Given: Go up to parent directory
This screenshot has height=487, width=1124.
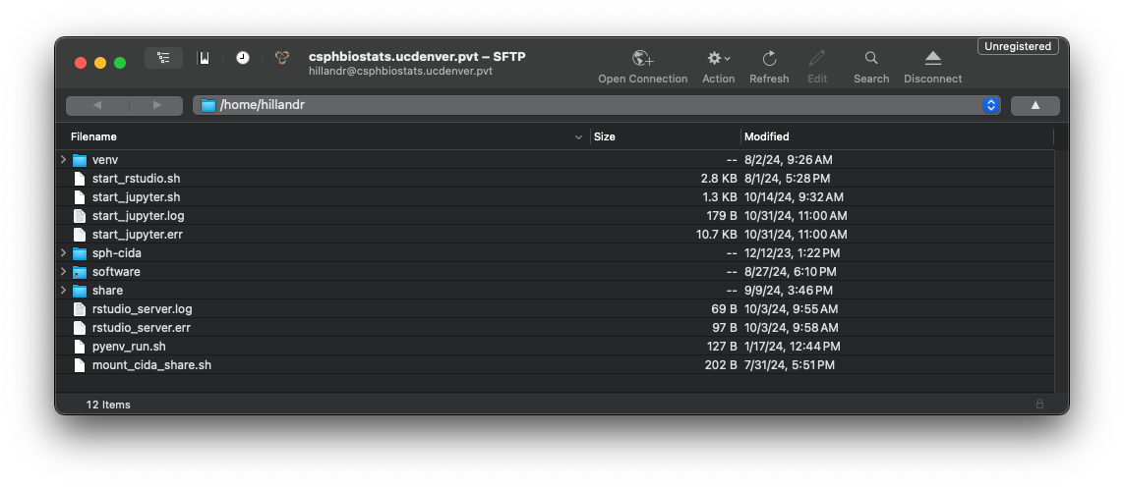Looking at the screenshot, I should coord(1035,105).
